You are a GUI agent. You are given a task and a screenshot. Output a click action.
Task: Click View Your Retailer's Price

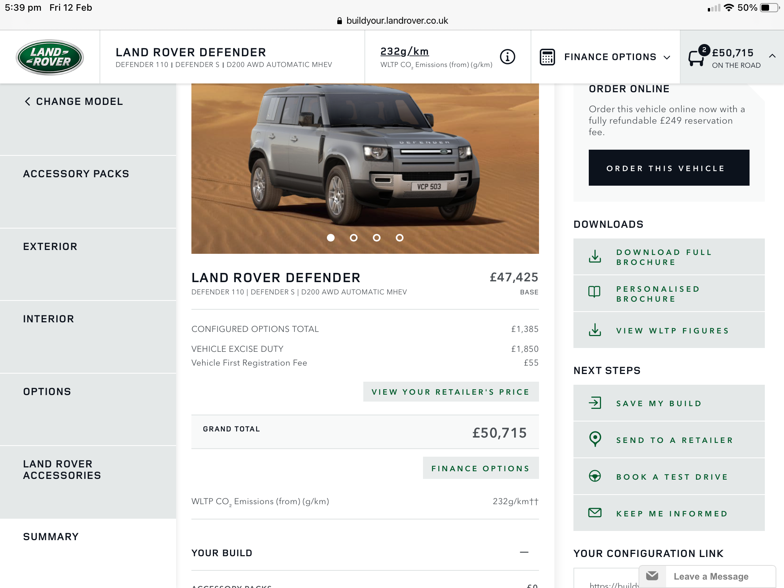click(451, 392)
